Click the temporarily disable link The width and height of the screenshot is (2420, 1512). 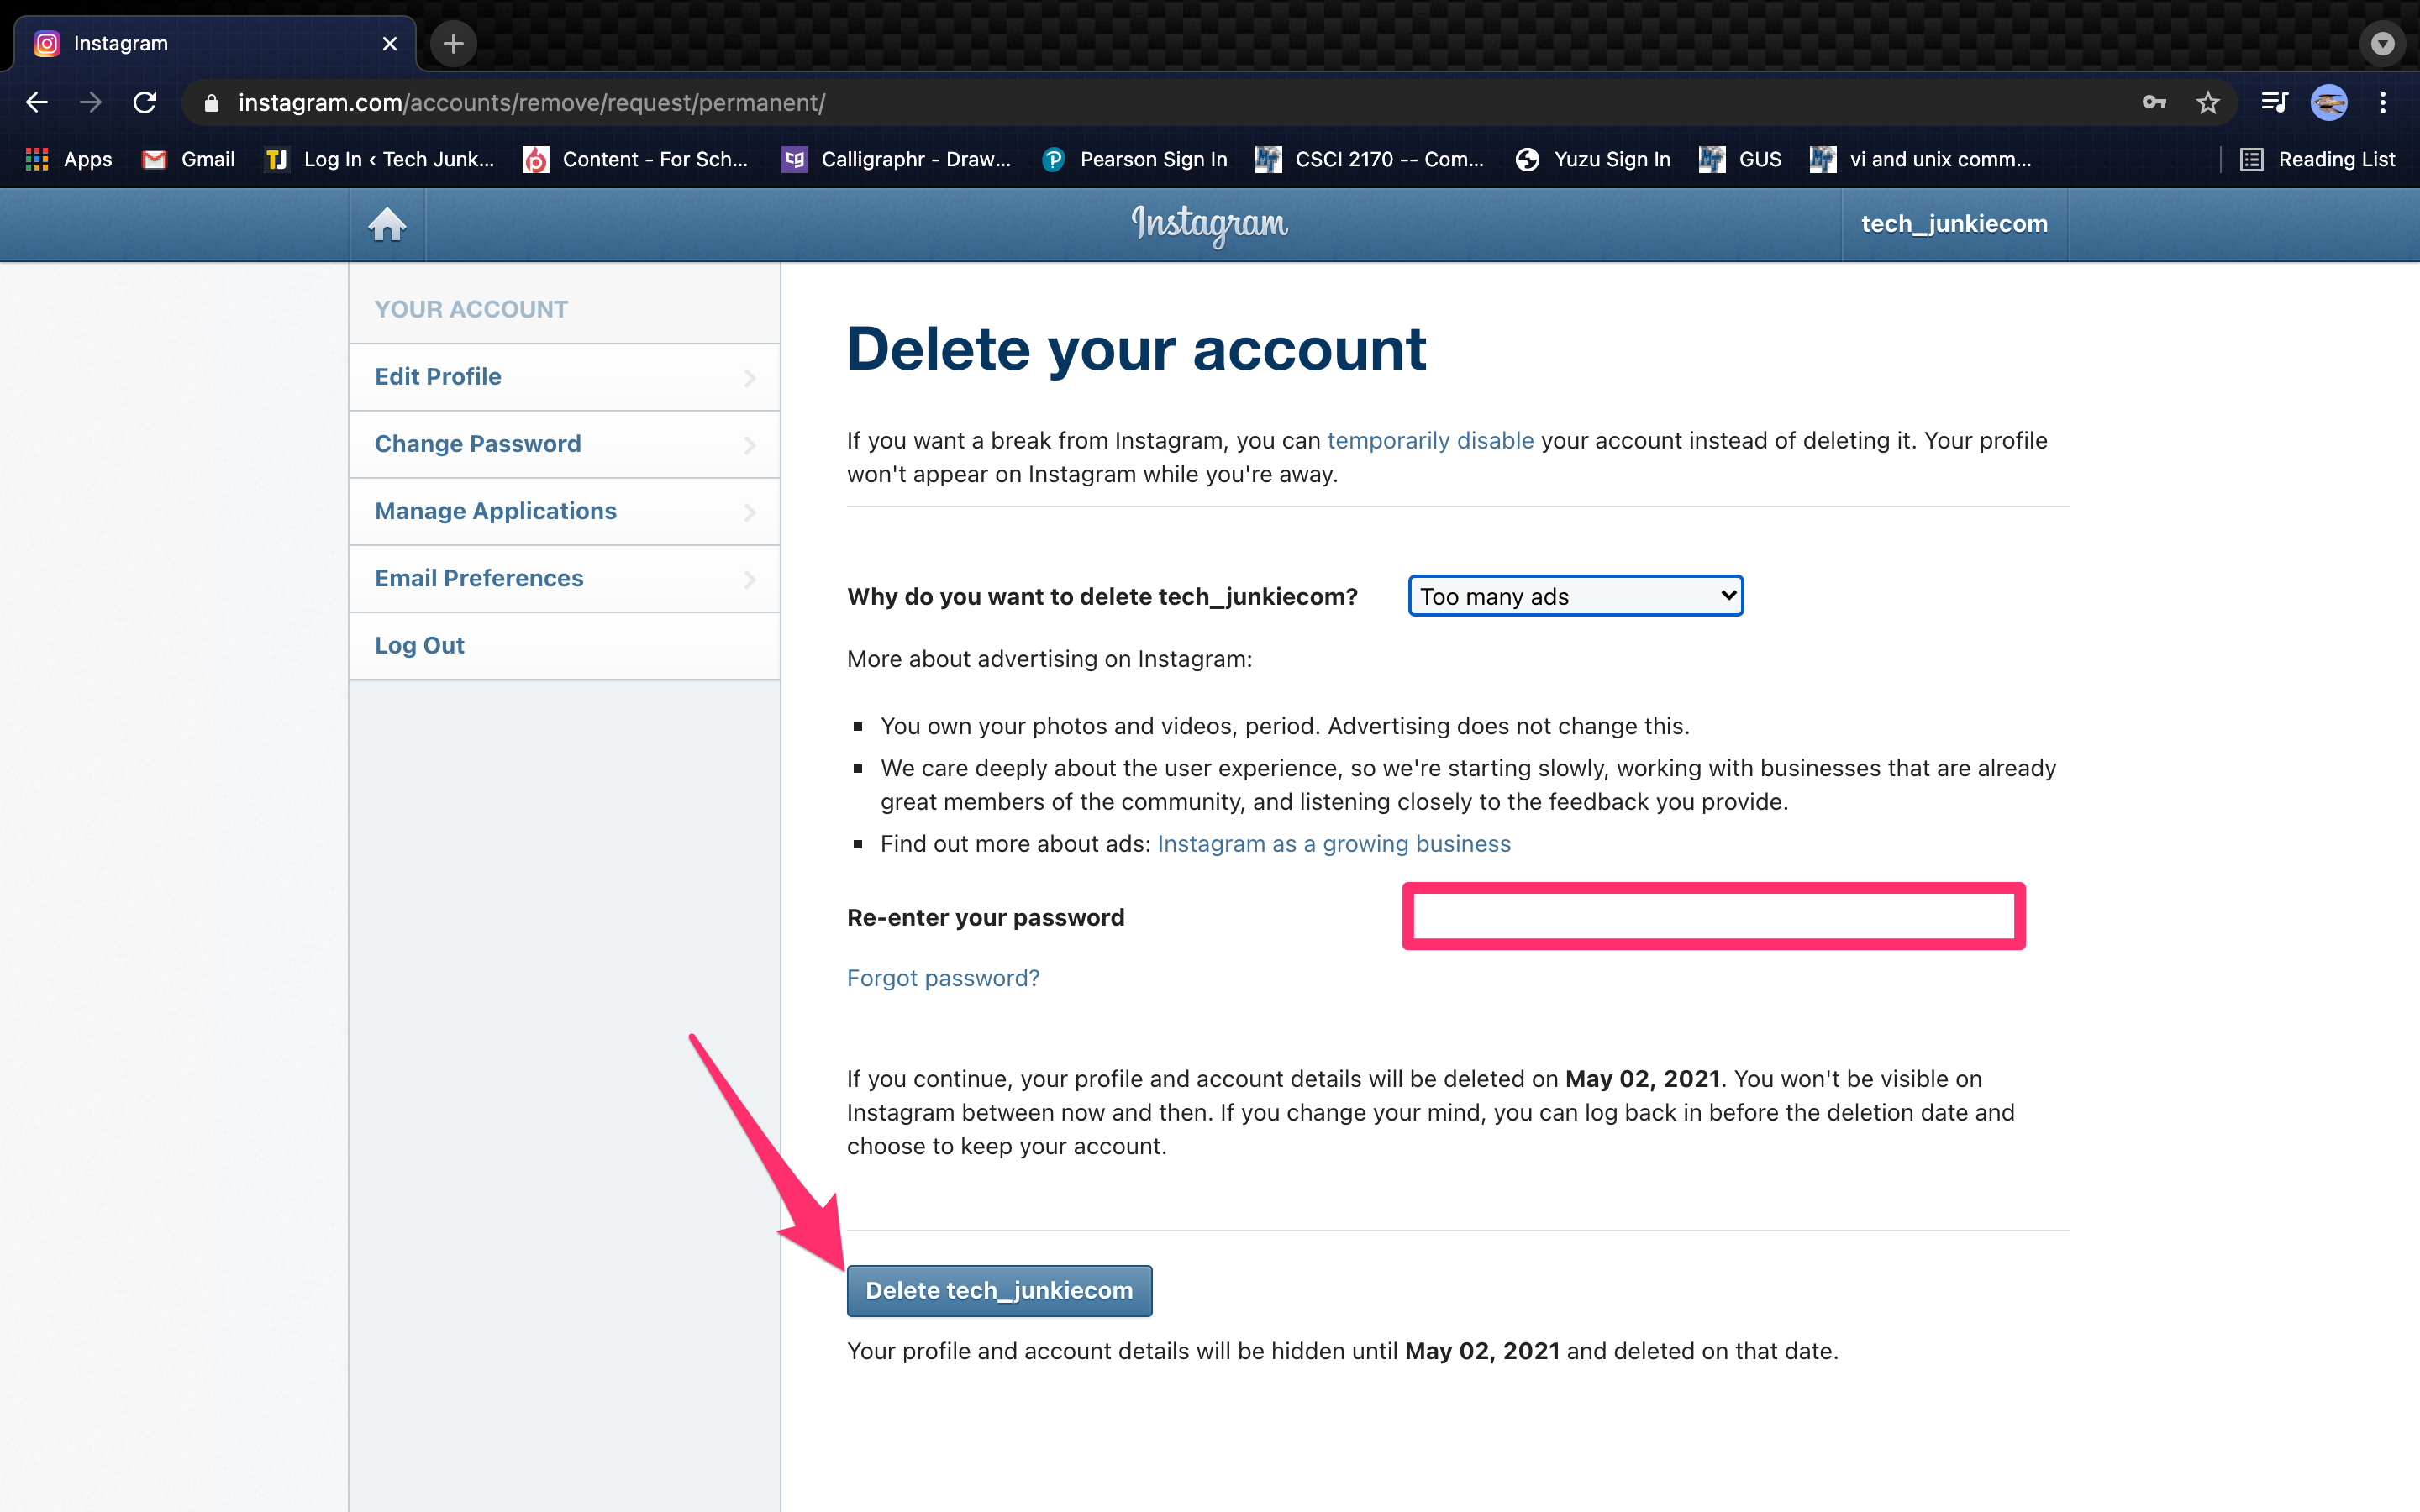point(1430,441)
